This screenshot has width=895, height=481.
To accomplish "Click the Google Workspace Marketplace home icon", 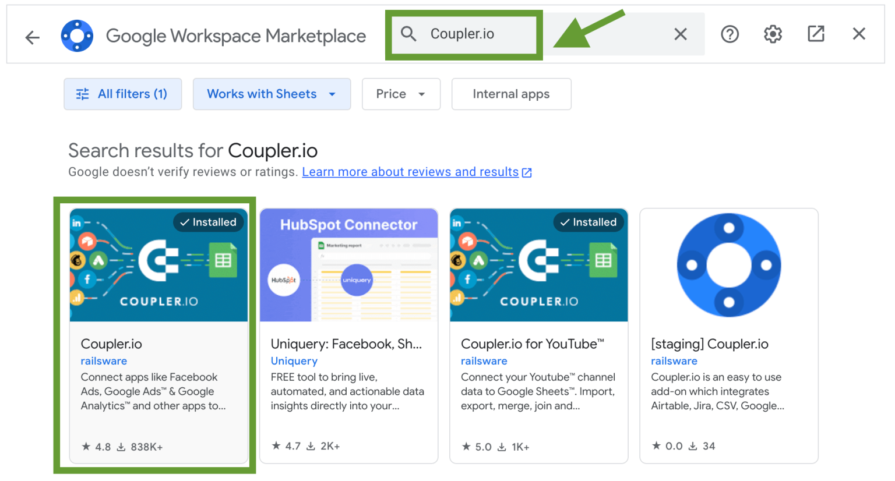I will click(77, 34).
